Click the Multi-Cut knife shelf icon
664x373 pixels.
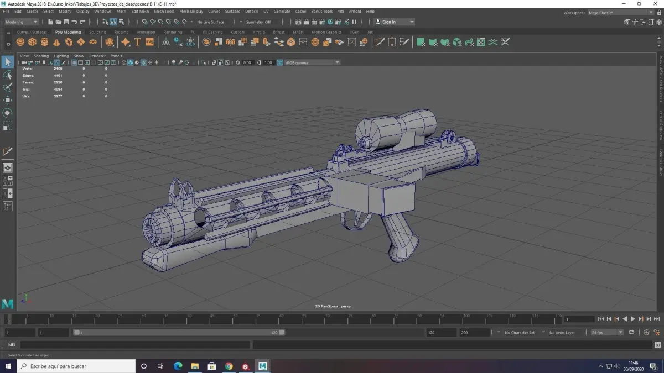[x=380, y=42]
